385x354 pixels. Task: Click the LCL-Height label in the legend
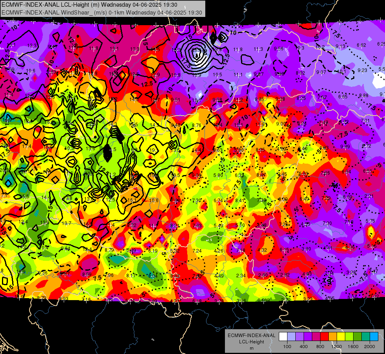pyautogui.click(x=252, y=342)
